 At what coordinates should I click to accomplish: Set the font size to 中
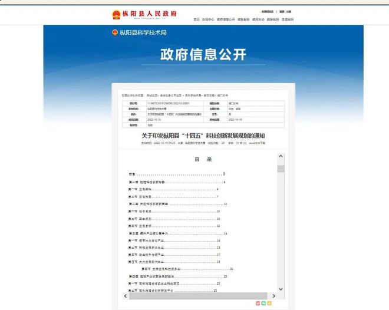click(x=241, y=143)
